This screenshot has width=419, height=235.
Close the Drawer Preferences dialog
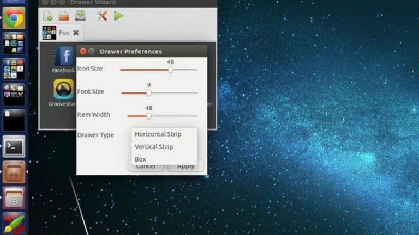click(83, 51)
